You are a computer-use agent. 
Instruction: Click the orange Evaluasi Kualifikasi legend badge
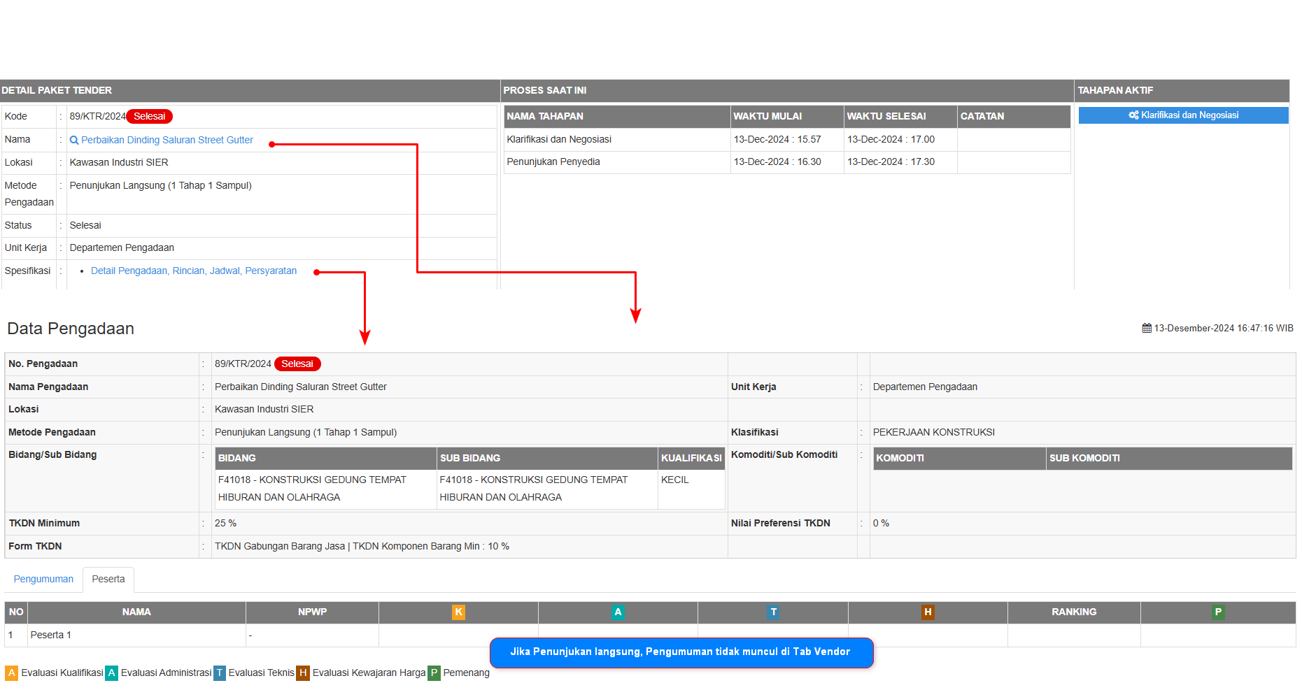pyautogui.click(x=11, y=673)
